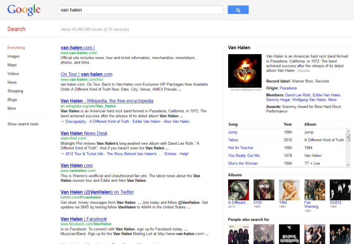354x244 pixels.
Task: Open the OU812 album cover
Action: [x=340, y=190]
